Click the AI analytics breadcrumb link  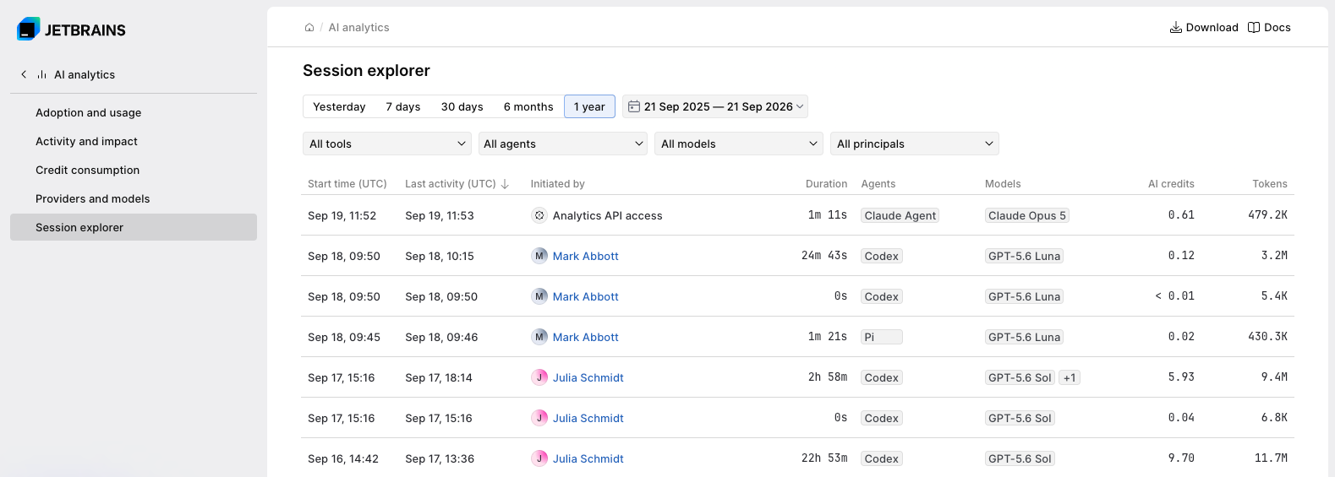(x=358, y=27)
